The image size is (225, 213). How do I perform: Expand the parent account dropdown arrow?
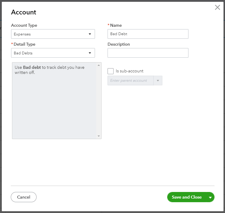[x=158, y=81]
